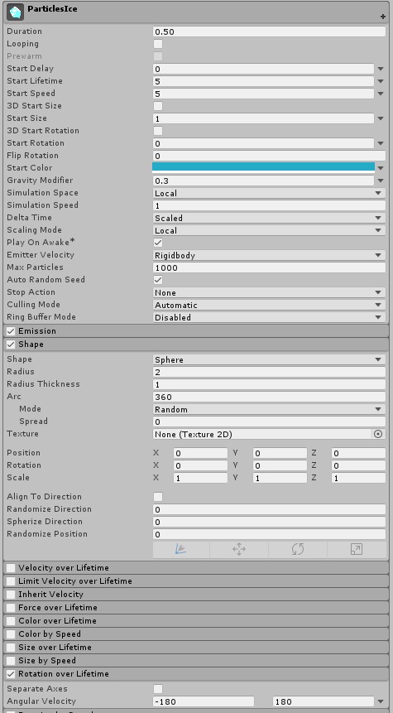Expand the Size by Speed header
Viewport: 393px width, 713px height.
coord(196,660)
